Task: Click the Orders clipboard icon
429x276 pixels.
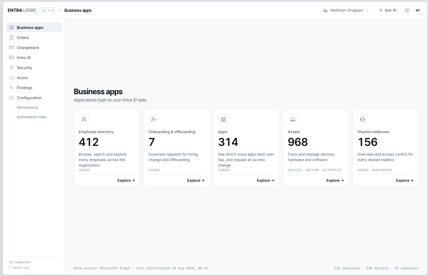Action: pos(12,37)
